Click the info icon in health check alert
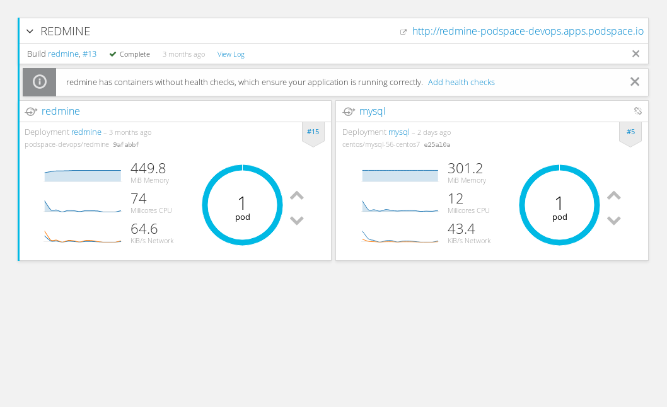Screen dimensions: 667x407 pos(40,82)
